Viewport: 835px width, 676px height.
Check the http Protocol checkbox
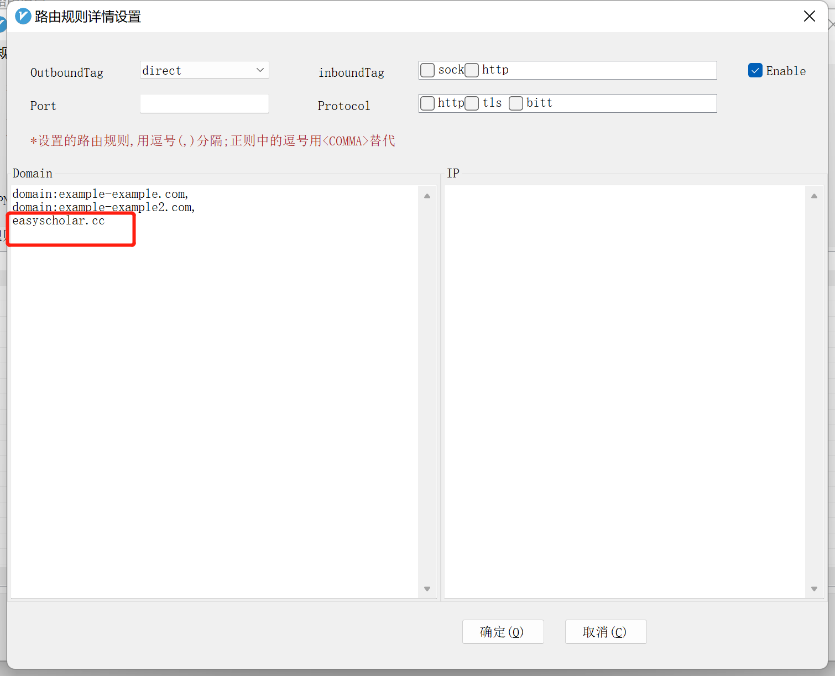coord(427,103)
